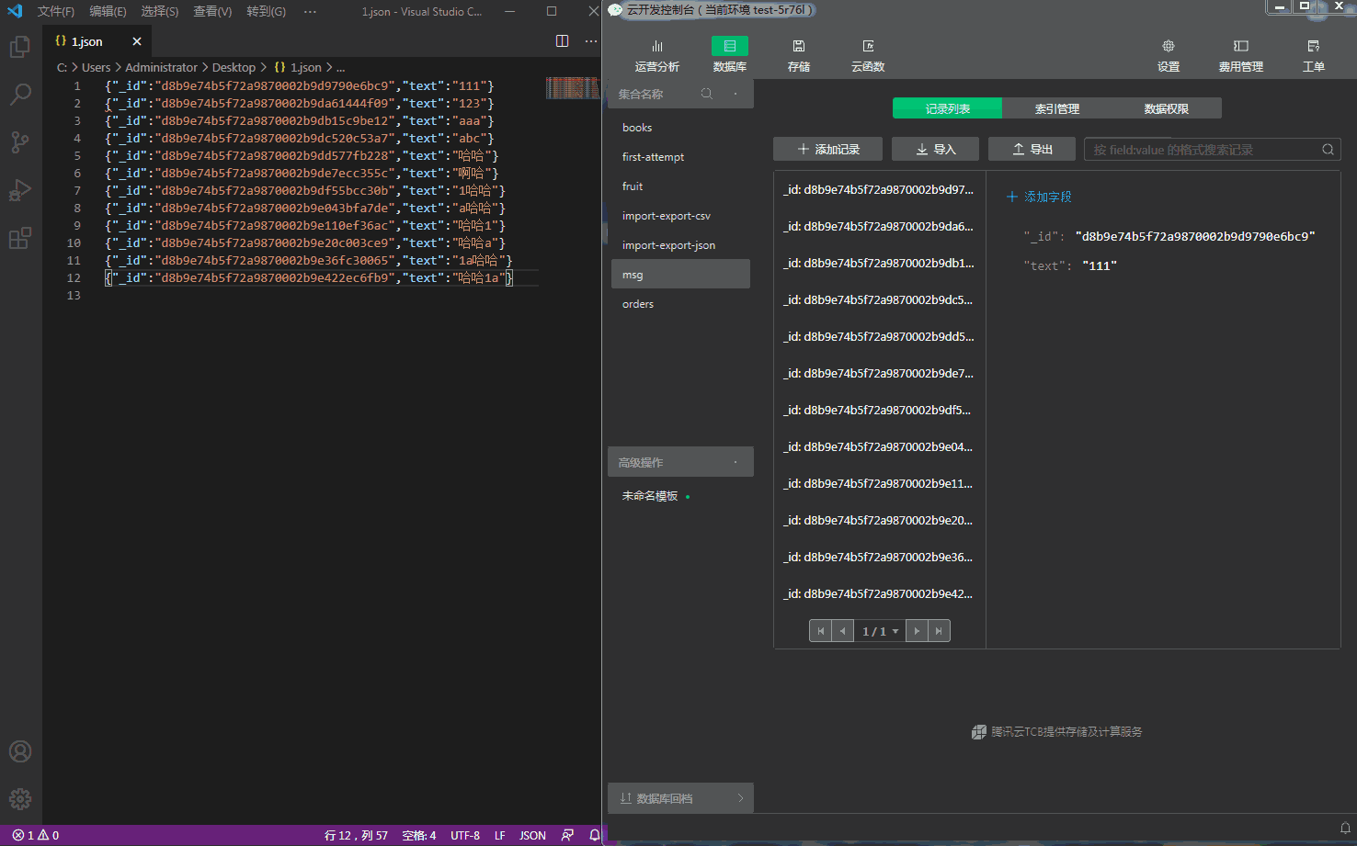Open 设置 in cloud console toolbar
The image size is (1357, 846).
click(1169, 56)
